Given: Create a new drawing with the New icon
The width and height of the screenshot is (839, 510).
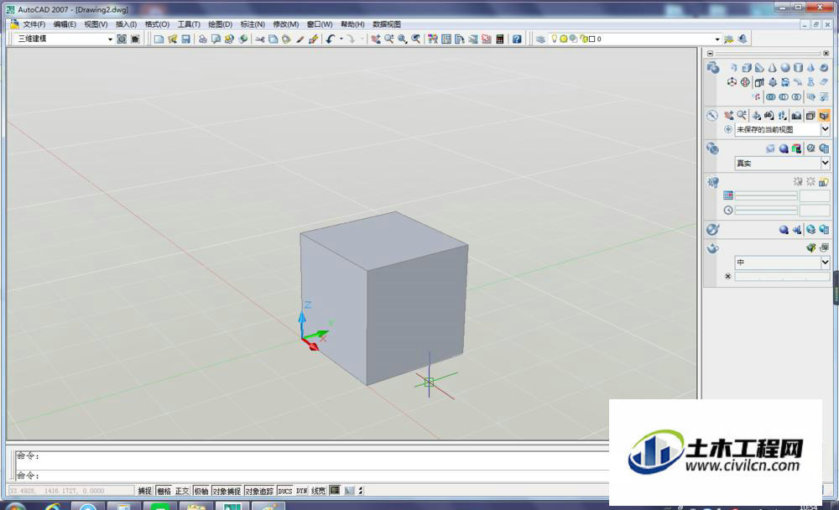Looking at the screenshot, I should tap(159, 39).
